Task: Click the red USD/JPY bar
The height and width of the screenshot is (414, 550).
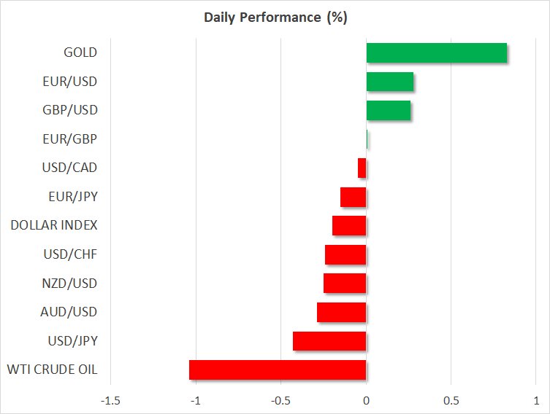Action: coord(329,341)
